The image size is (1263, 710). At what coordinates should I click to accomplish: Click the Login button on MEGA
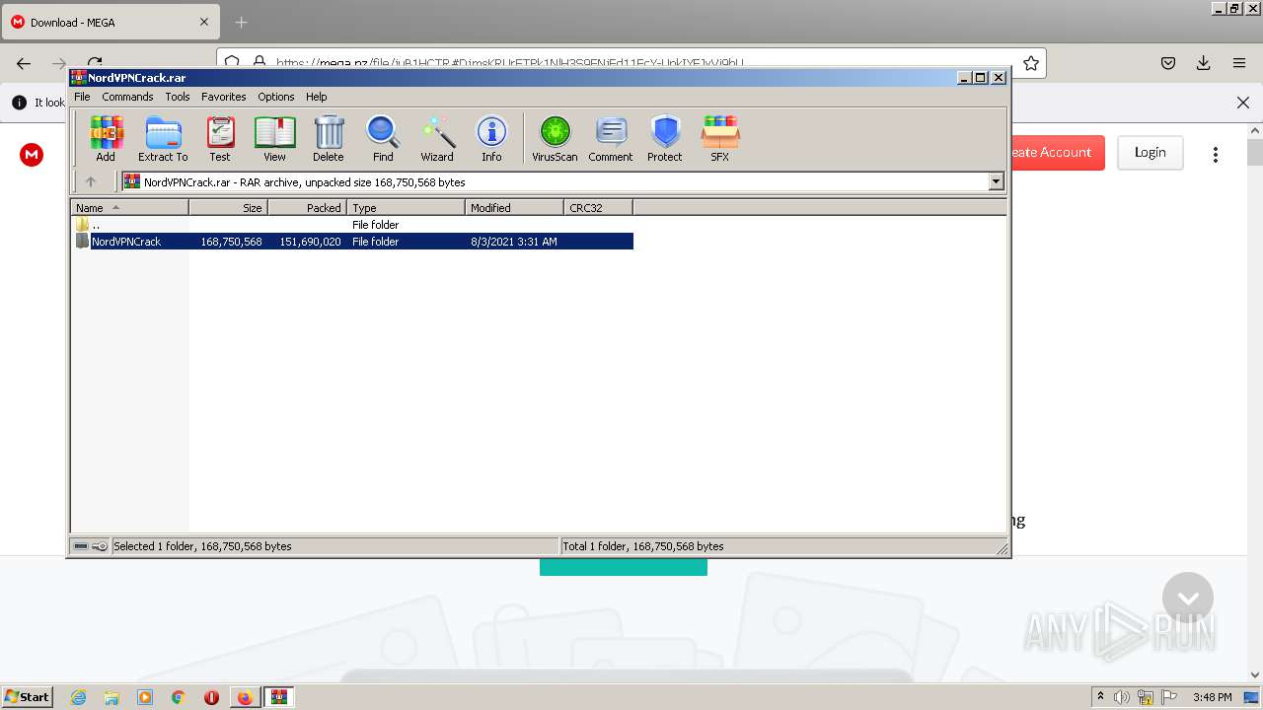[x=1151, y=152]
